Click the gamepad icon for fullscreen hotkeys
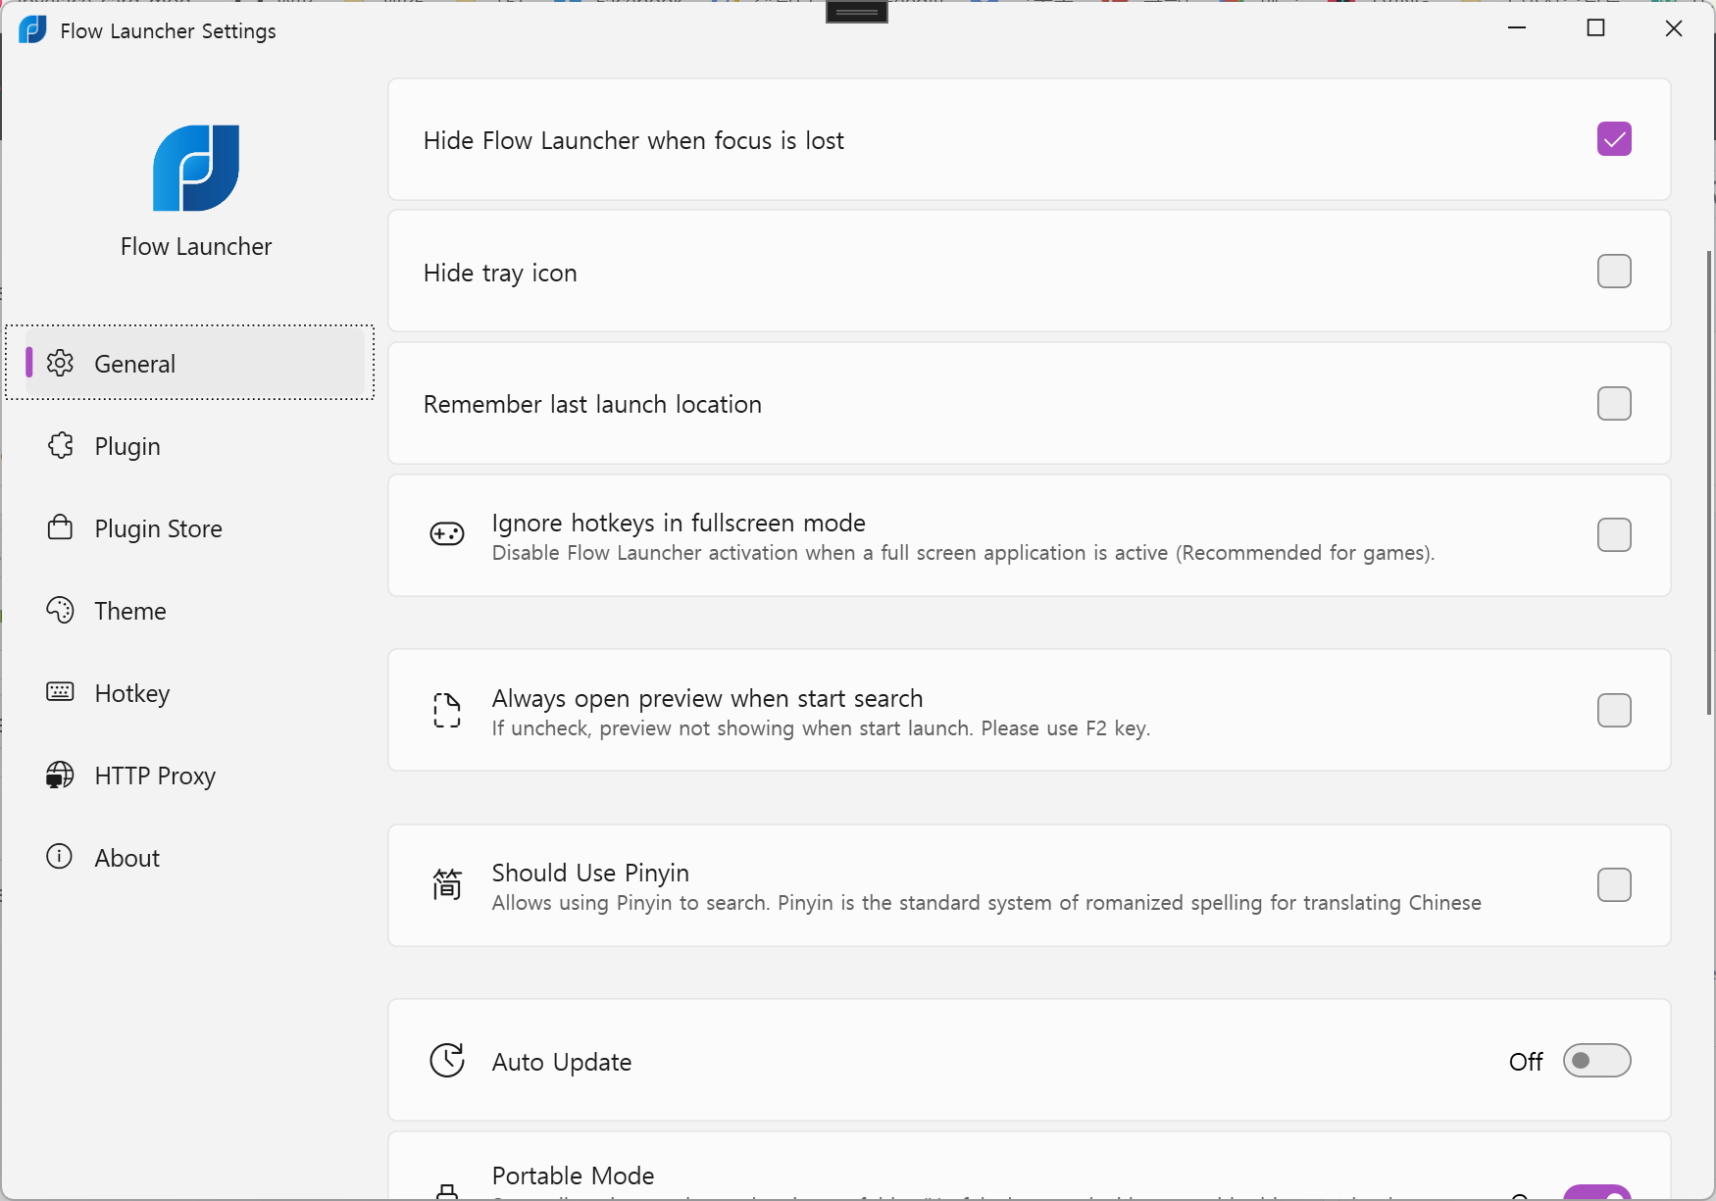Screen dimensions: 1716x1201 pyautogui.click(x=447, y=534)
